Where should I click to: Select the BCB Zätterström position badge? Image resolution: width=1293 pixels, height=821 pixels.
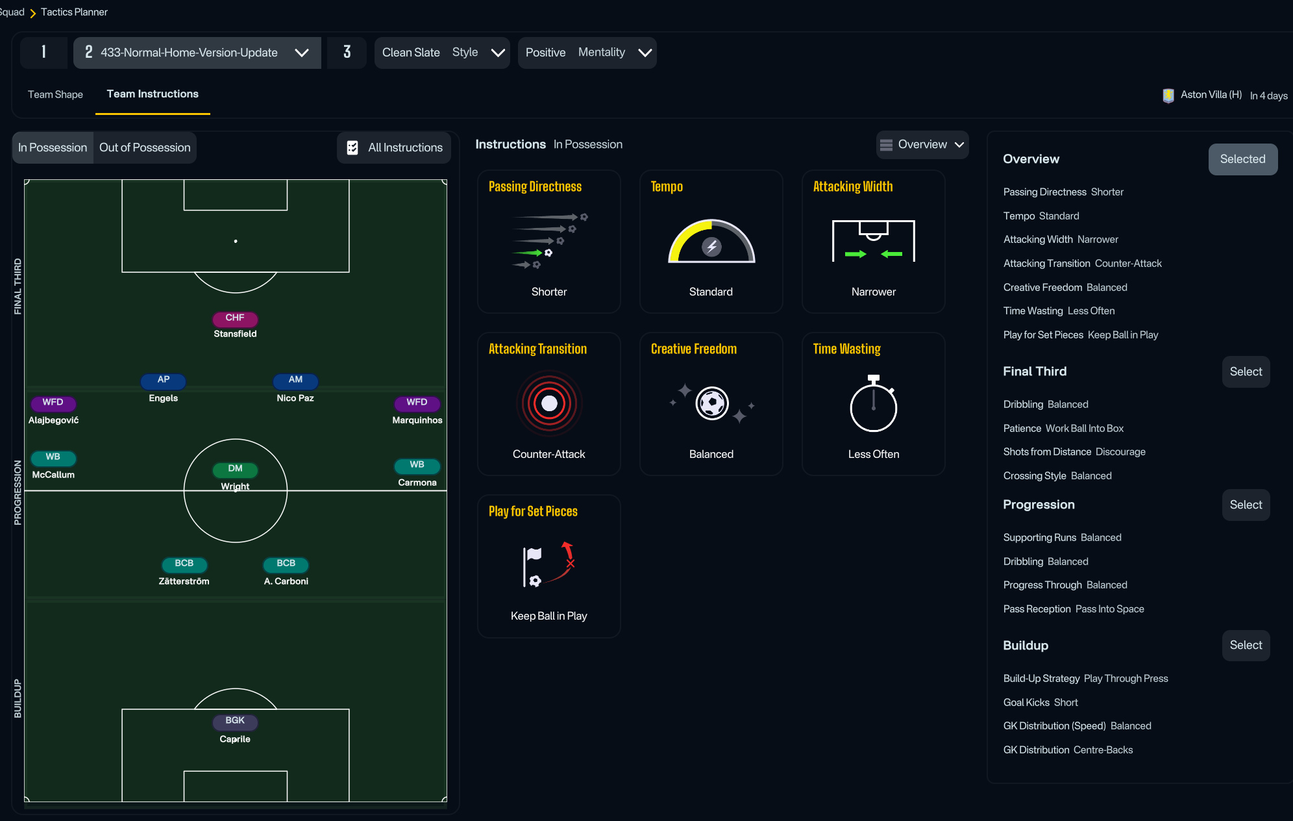coord(184,564)
